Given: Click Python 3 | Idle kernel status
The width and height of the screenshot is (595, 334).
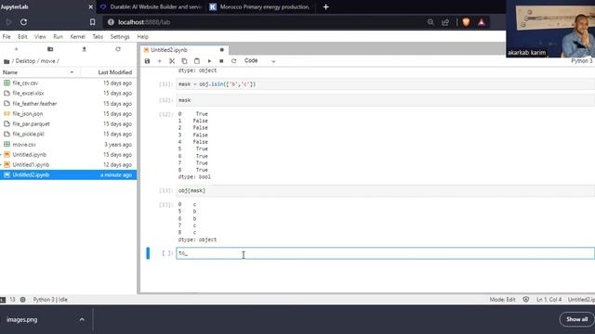Looking at the screenshot, I should [50, 300].
